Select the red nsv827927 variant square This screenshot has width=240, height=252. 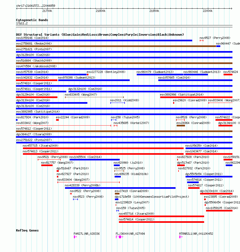click(x=58, y=177)
